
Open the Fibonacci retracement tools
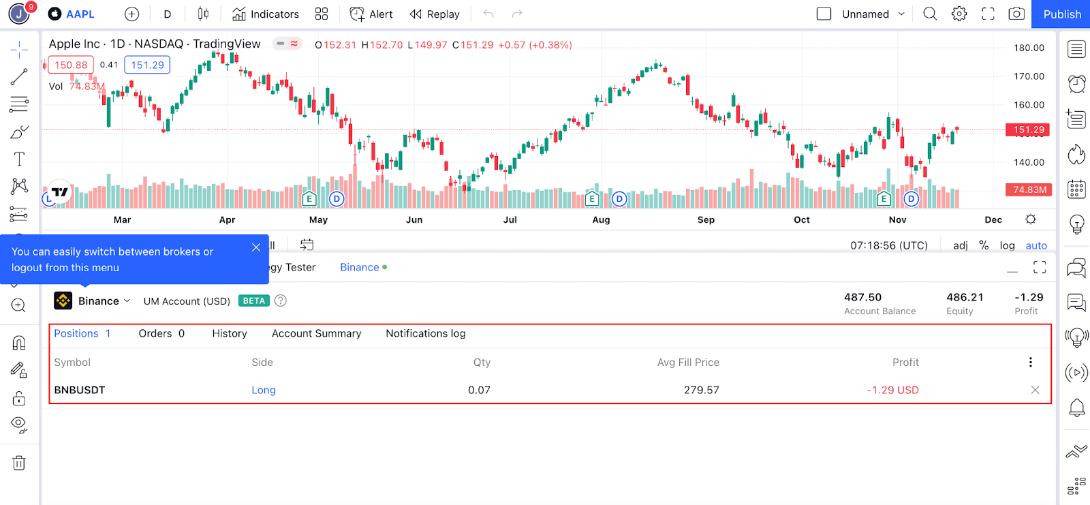tap(19, 104)
